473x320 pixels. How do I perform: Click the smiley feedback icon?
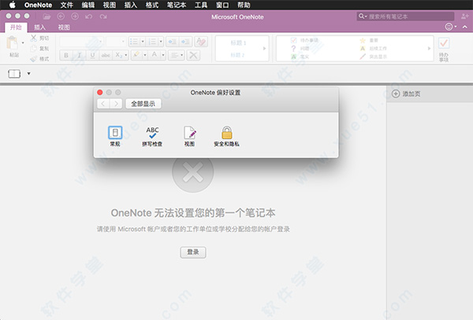tap(449, 27)
